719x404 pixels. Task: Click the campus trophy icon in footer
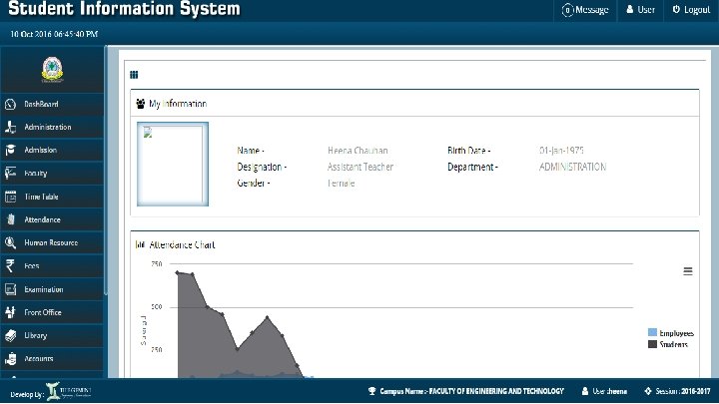pos(371,391)
